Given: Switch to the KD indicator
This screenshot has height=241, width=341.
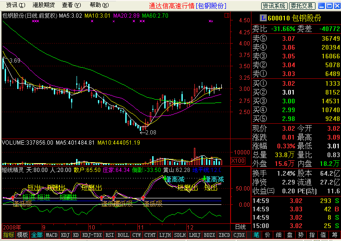Looking at the screenshot, I should coord(76,235).
